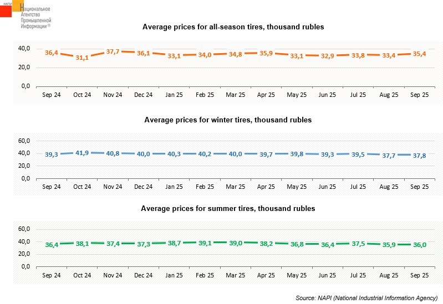443x304 pixels.
Task: Click the 35,4 data label for Sep 25
Action: pos(419,54)
